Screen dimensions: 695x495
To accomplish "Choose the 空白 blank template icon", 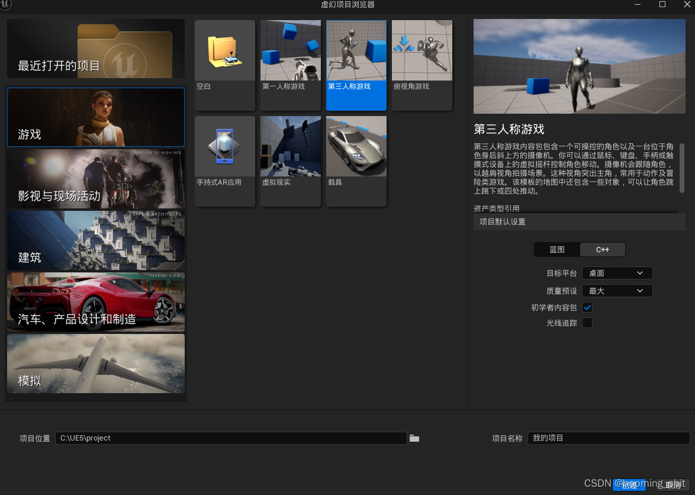I will (225, 65).
